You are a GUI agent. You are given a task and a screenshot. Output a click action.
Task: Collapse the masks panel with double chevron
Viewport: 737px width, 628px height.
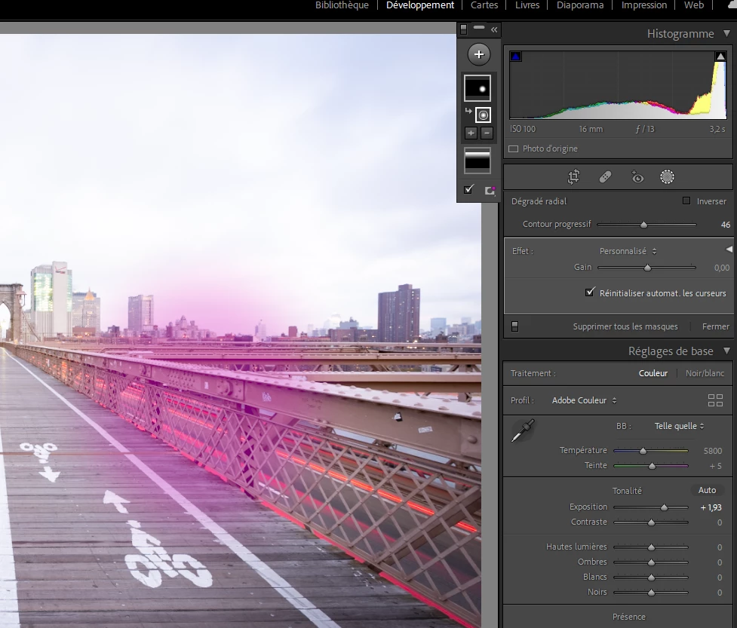(494, 29)
